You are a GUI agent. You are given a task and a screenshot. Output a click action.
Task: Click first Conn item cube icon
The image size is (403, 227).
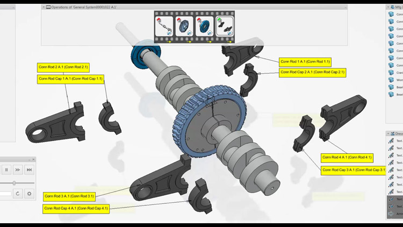click(391, 15)
